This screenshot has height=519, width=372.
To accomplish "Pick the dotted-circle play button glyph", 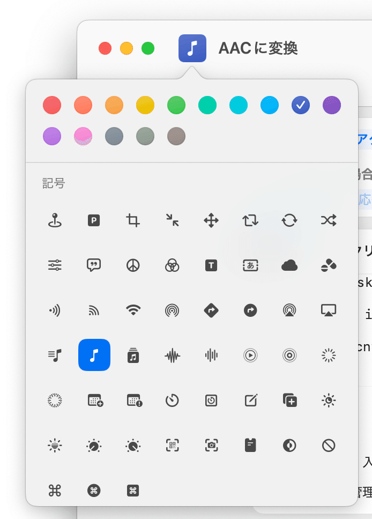I will point(250,355).
